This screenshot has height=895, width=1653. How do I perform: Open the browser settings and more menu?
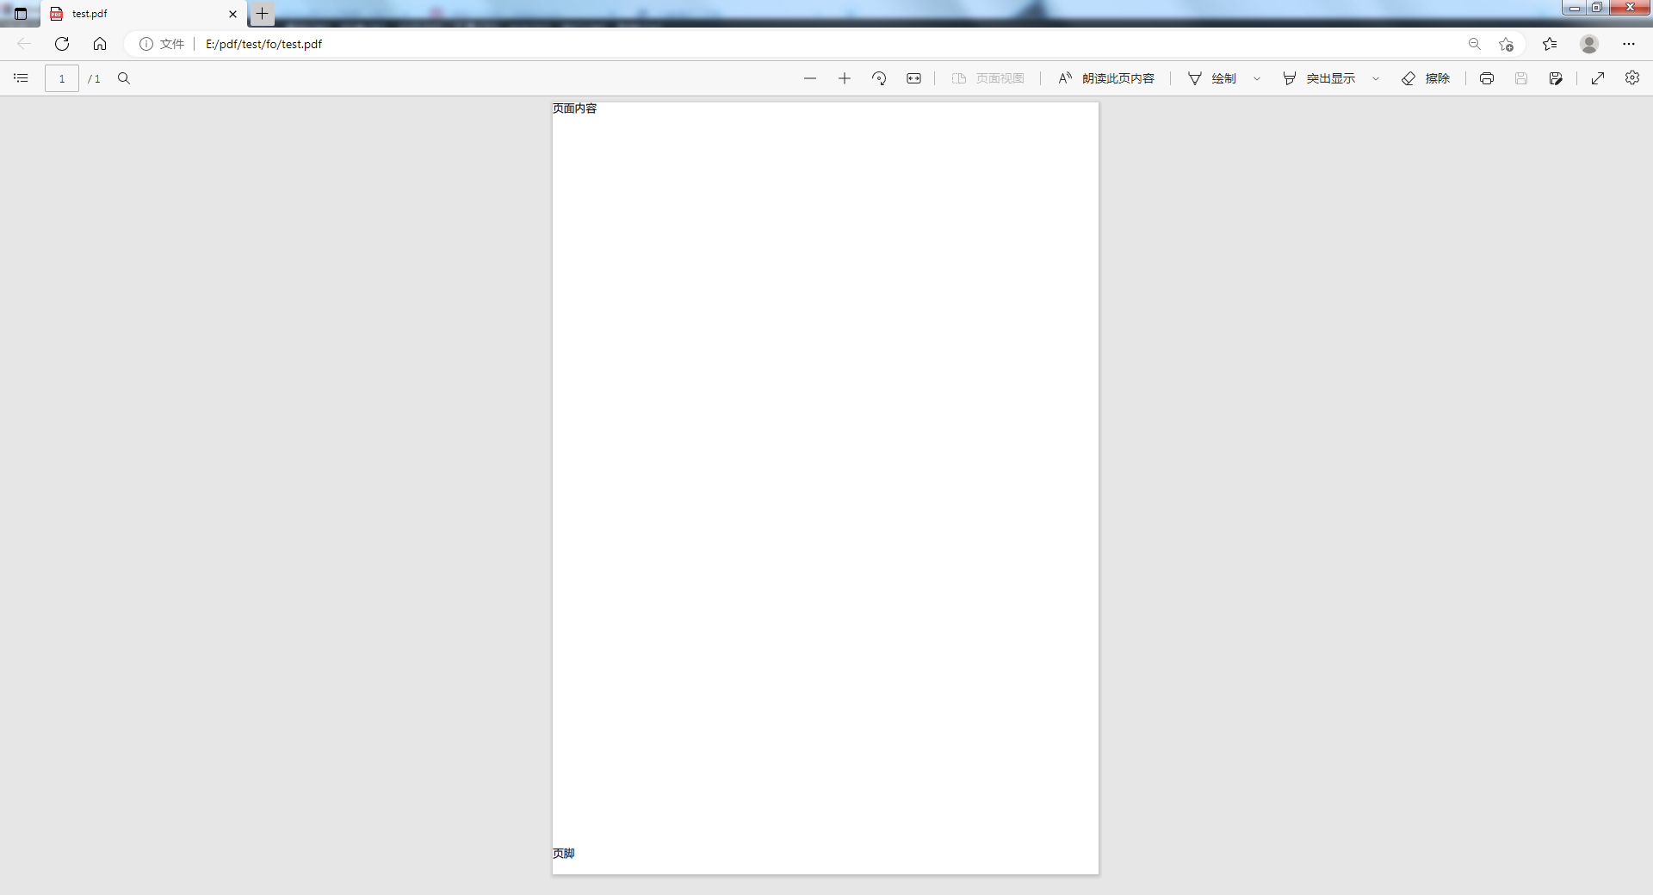pyautogui.click(x=1629, y=44)
